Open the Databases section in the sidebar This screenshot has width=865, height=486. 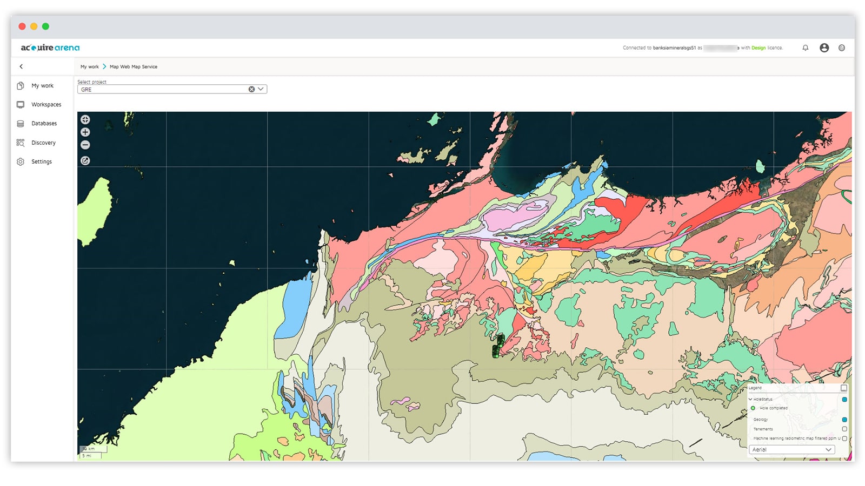coord(44,123)
